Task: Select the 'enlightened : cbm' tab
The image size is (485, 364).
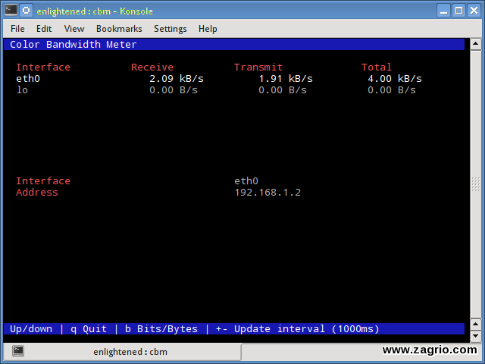Action: [x=122, y=352]
